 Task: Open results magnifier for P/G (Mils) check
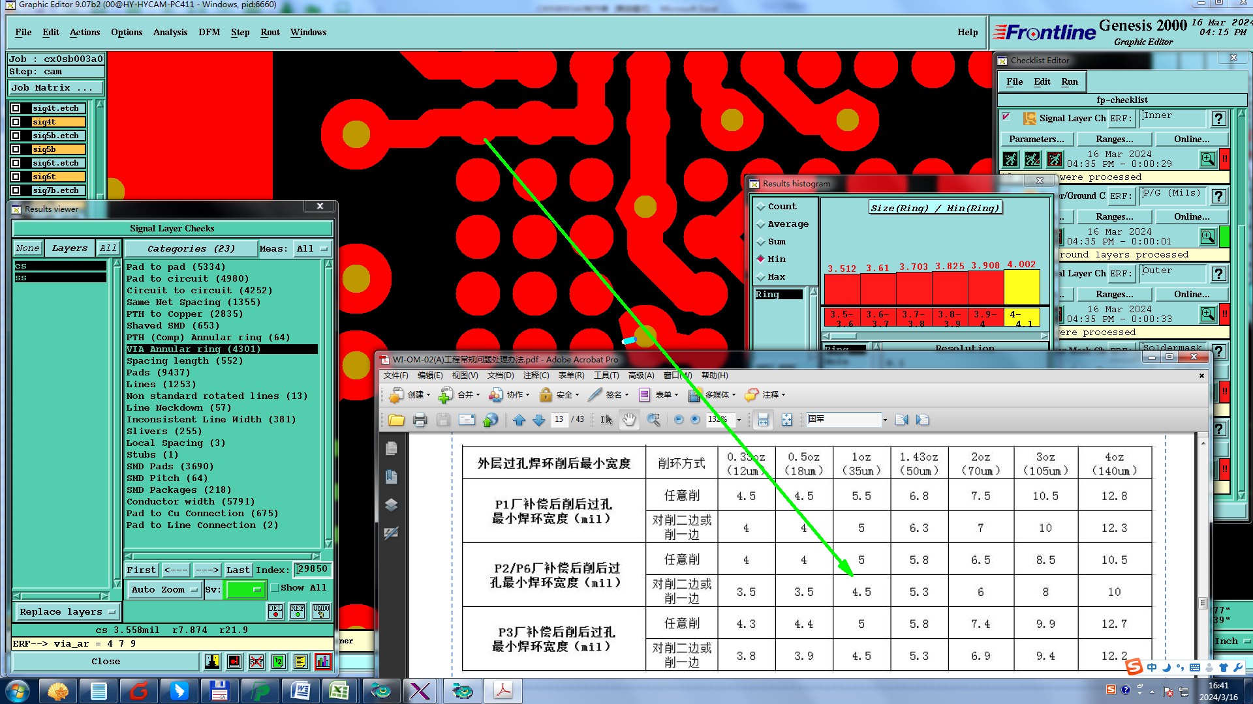point(1207,237)
